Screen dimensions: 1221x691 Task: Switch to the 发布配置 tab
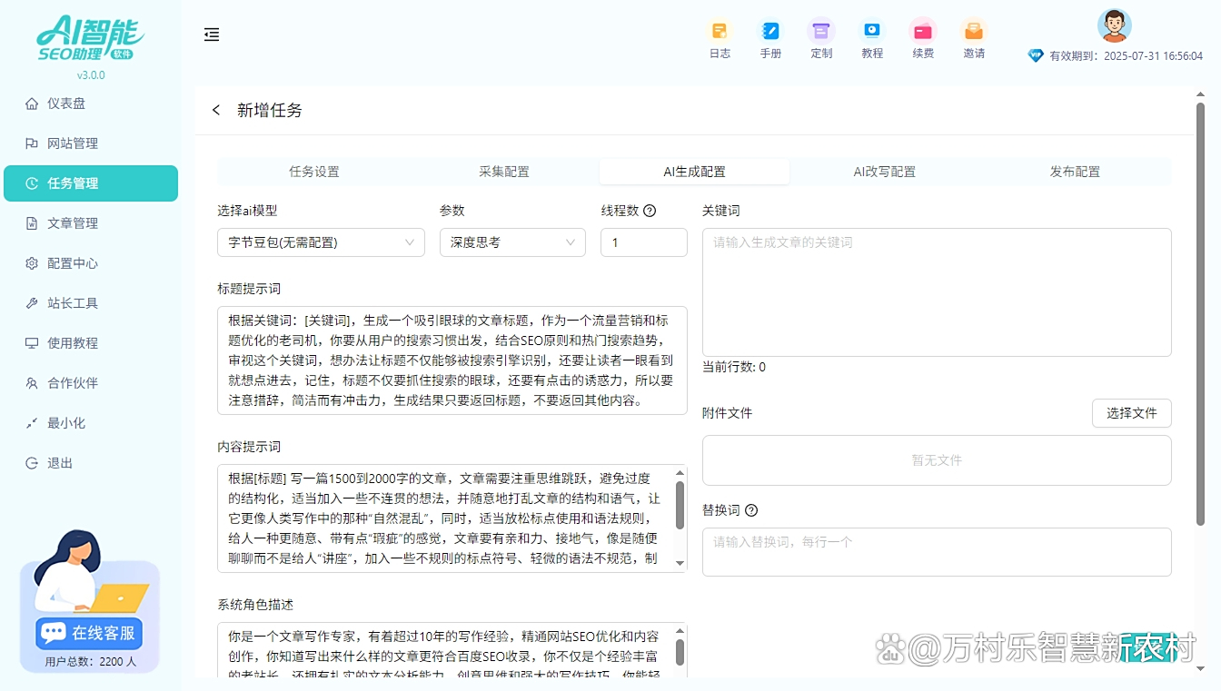point(1075,172)
